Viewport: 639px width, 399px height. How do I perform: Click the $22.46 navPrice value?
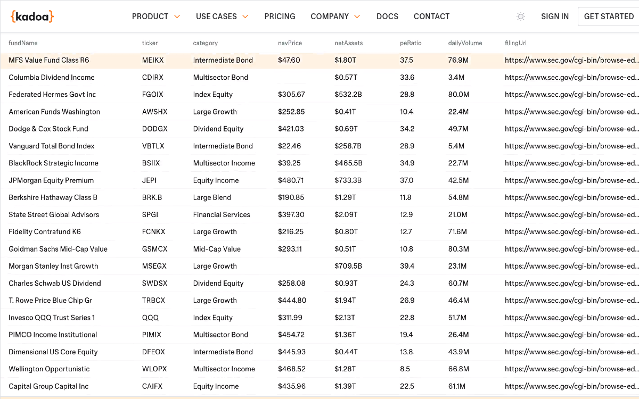(289, 146)
